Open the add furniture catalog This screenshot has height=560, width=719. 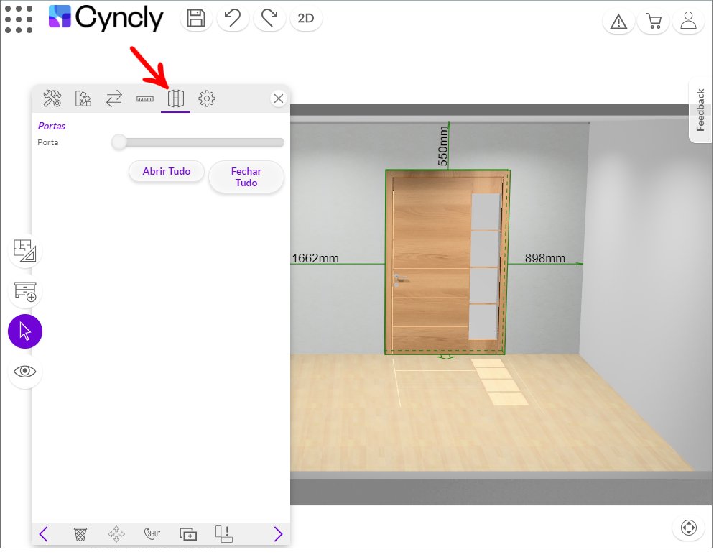click(25, 291)
